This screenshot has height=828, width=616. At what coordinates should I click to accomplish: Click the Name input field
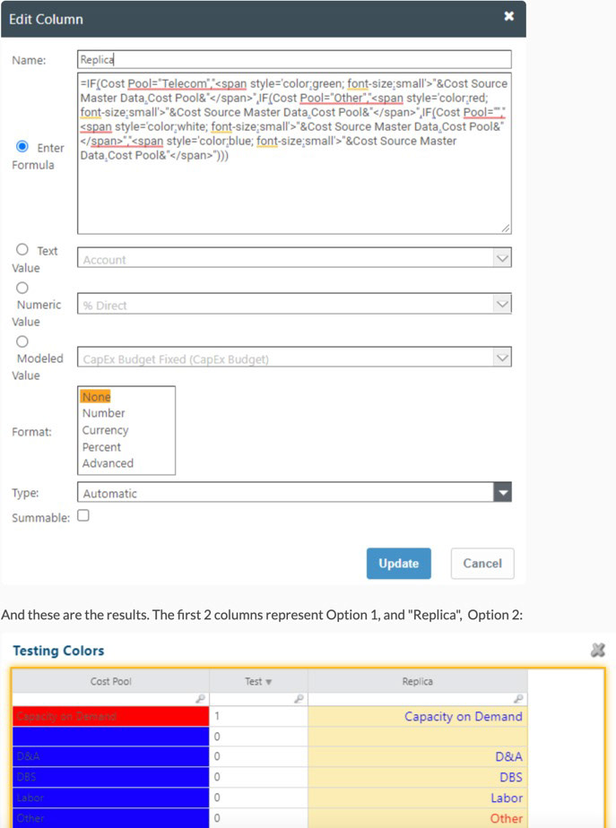pyautogui.click(x=294, y=59)
